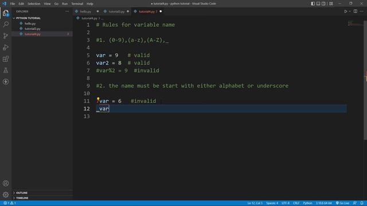Run the Python file with the play button

(x=345, y=11)
